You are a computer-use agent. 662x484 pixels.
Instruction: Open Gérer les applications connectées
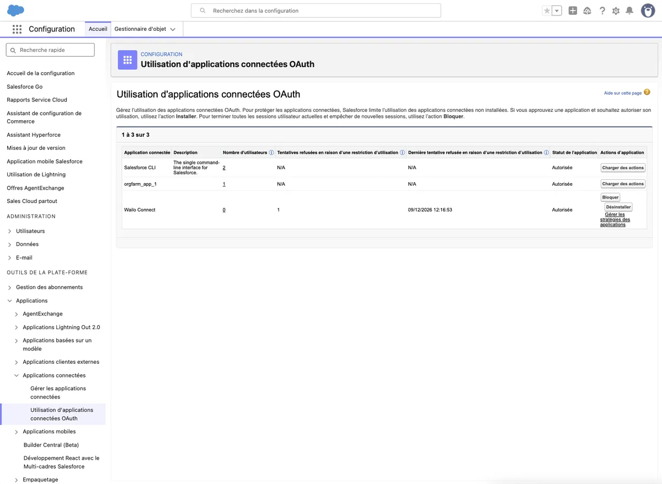click(x=58, y=392)
